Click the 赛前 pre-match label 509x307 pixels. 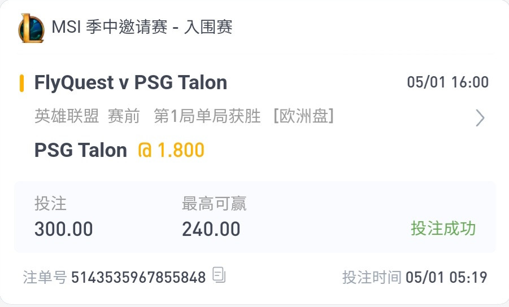point(124,116)
